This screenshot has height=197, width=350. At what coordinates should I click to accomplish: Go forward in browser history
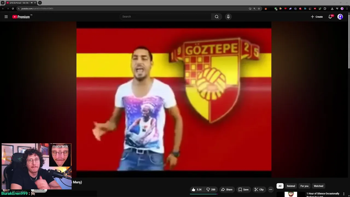coord(8,8)
